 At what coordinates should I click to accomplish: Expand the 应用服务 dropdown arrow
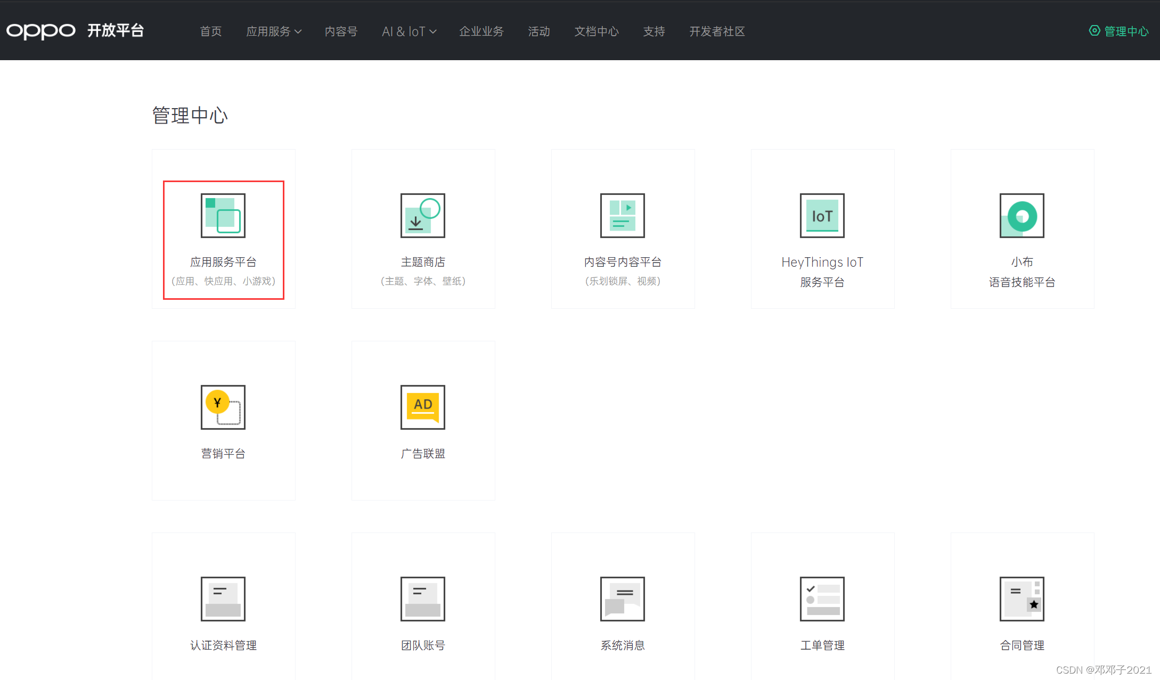(298, 32)
